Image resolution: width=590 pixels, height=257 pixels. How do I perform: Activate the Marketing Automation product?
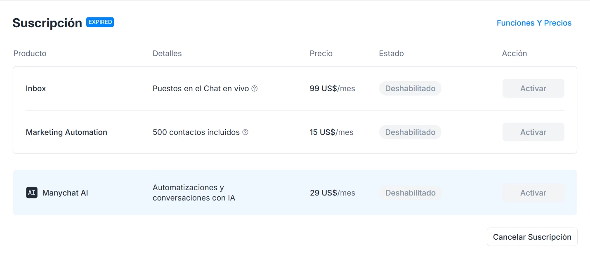click(x=533, y=132)
